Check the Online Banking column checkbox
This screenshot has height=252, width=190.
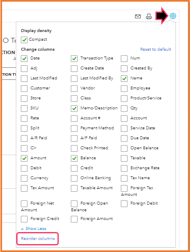[74, 178]
